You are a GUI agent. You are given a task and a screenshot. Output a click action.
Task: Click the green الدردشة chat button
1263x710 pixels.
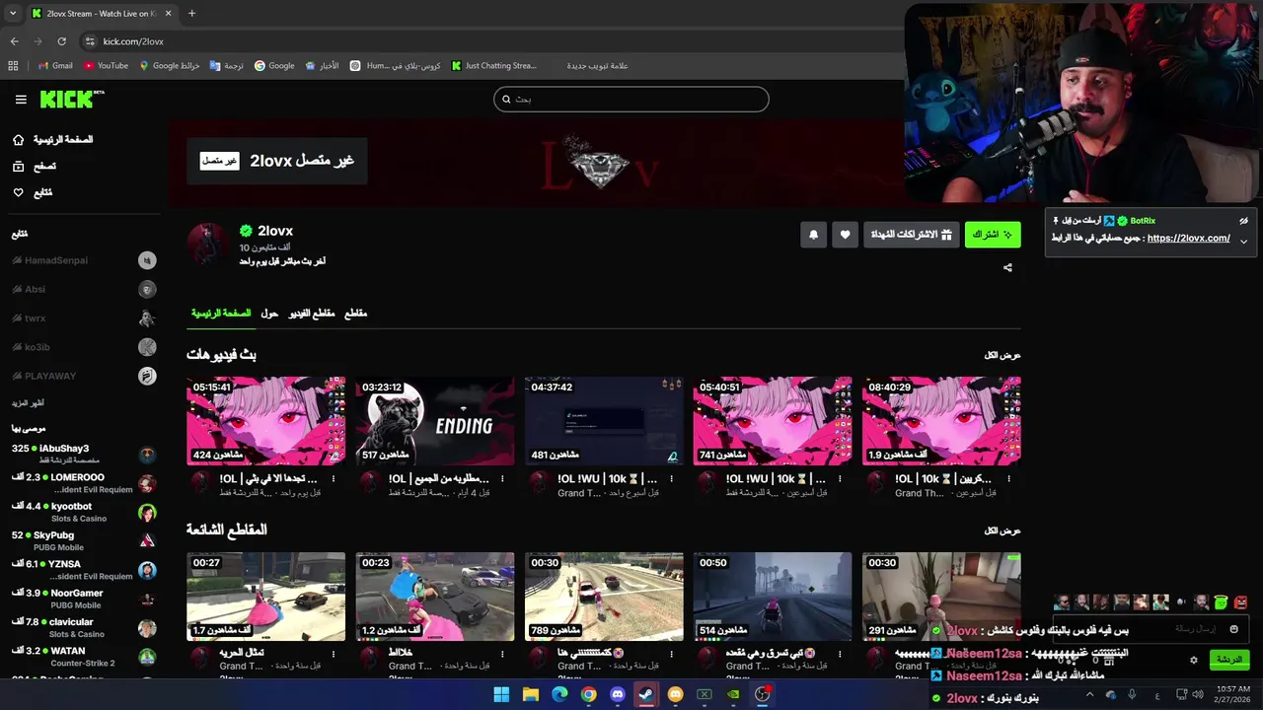[1228, 660]
